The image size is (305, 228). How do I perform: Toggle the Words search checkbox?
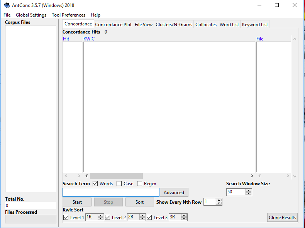[95, 184]
